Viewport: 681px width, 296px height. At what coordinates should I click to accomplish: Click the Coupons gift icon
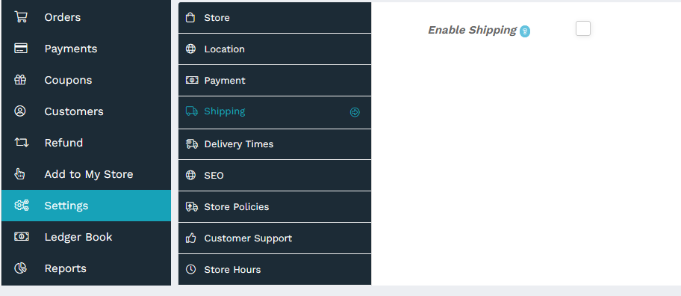tap(20, 80)
